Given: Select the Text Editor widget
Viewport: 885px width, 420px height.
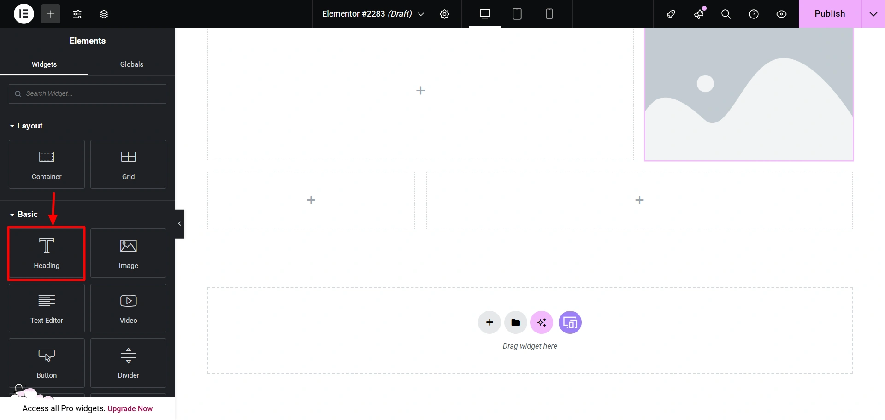Looking at the screenshot, I should click(47, 308).
